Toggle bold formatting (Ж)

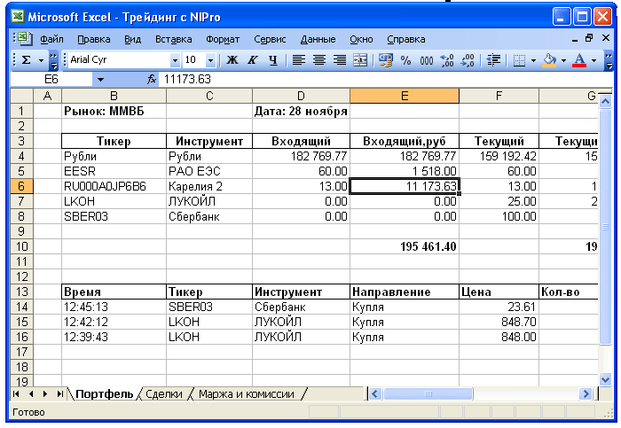[x=232, y=60]
